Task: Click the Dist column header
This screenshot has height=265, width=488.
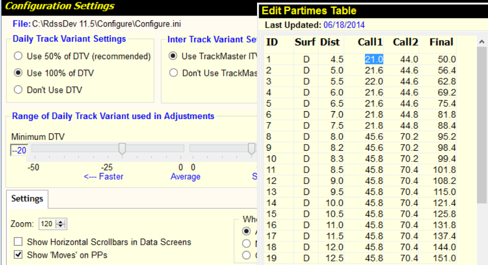Action: (330, 42)
